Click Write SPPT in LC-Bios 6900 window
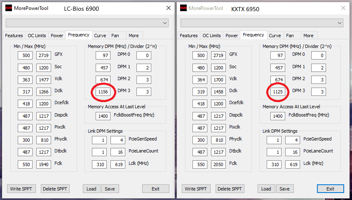 [x=21, y=189]
